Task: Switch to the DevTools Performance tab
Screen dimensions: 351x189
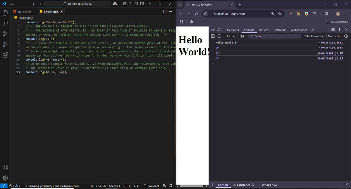Action: [x=299, y=30]
